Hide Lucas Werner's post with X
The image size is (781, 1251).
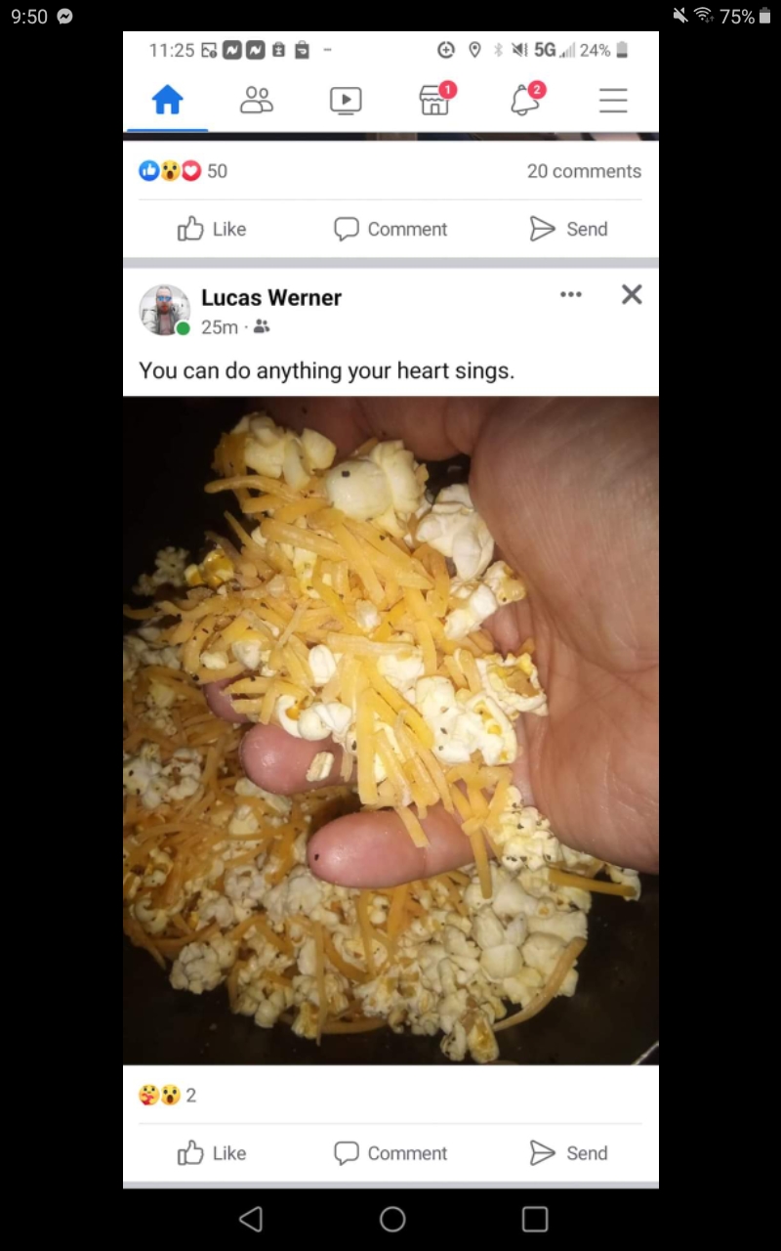point(632,294)
